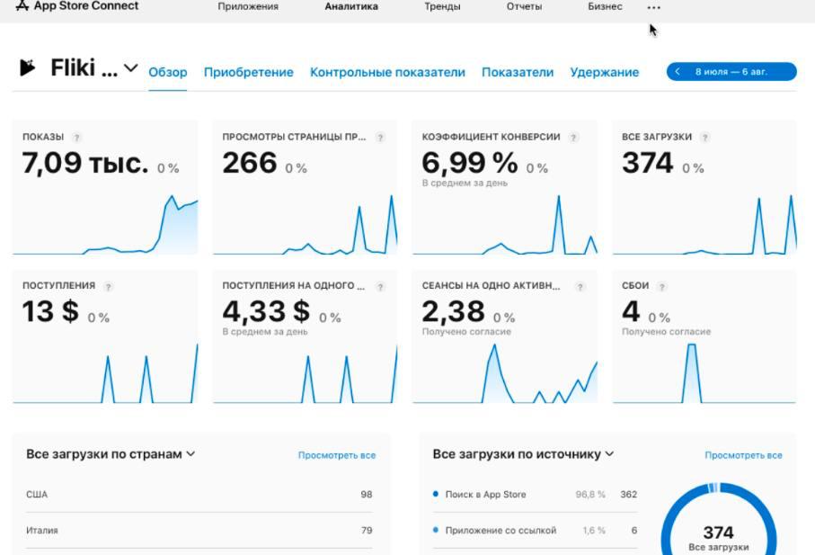
Task: Show help for Коэффициент конверсии
Action: coord(573,138)
